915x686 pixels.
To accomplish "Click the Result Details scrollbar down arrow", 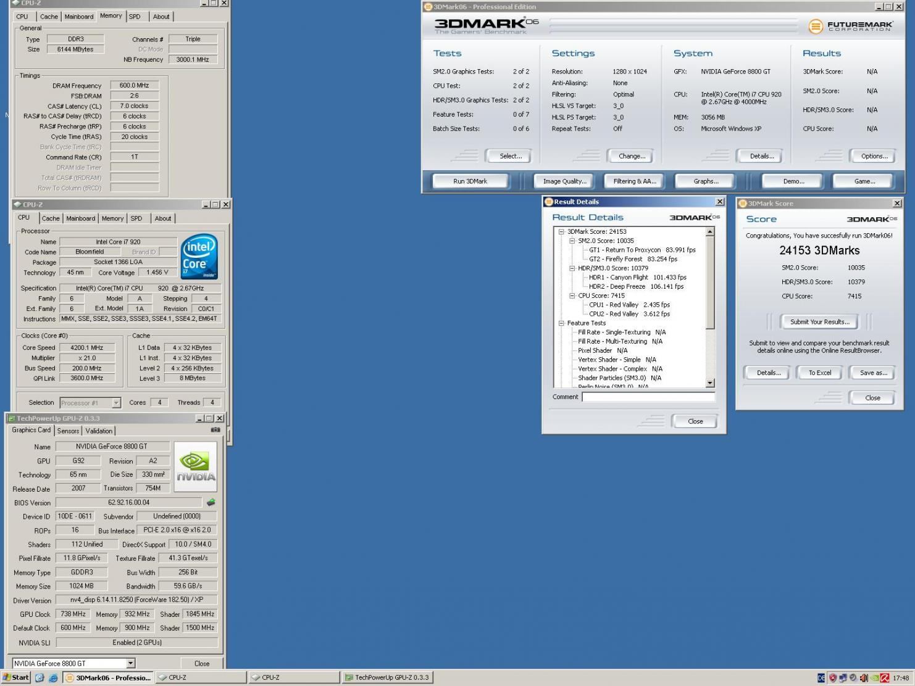I will pos(710,383).
